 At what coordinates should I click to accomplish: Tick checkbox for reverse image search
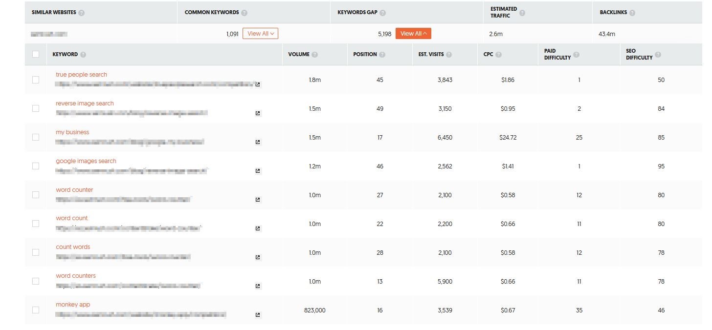[x=36, y=108]
